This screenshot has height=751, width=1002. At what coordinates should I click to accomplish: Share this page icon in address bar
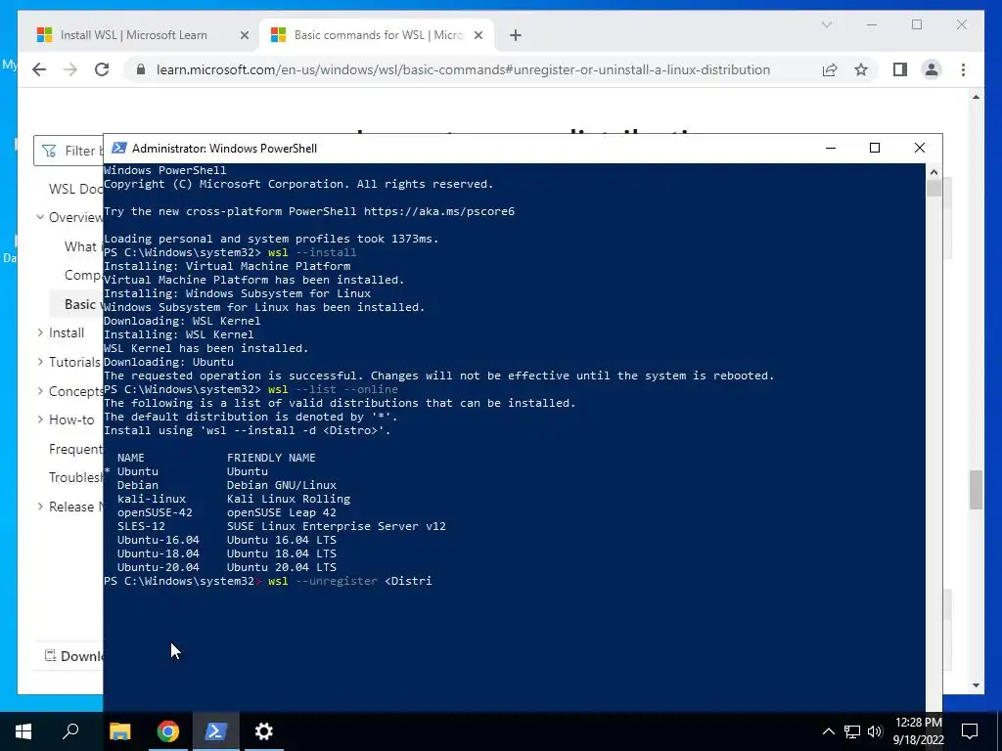click(830, 69)
